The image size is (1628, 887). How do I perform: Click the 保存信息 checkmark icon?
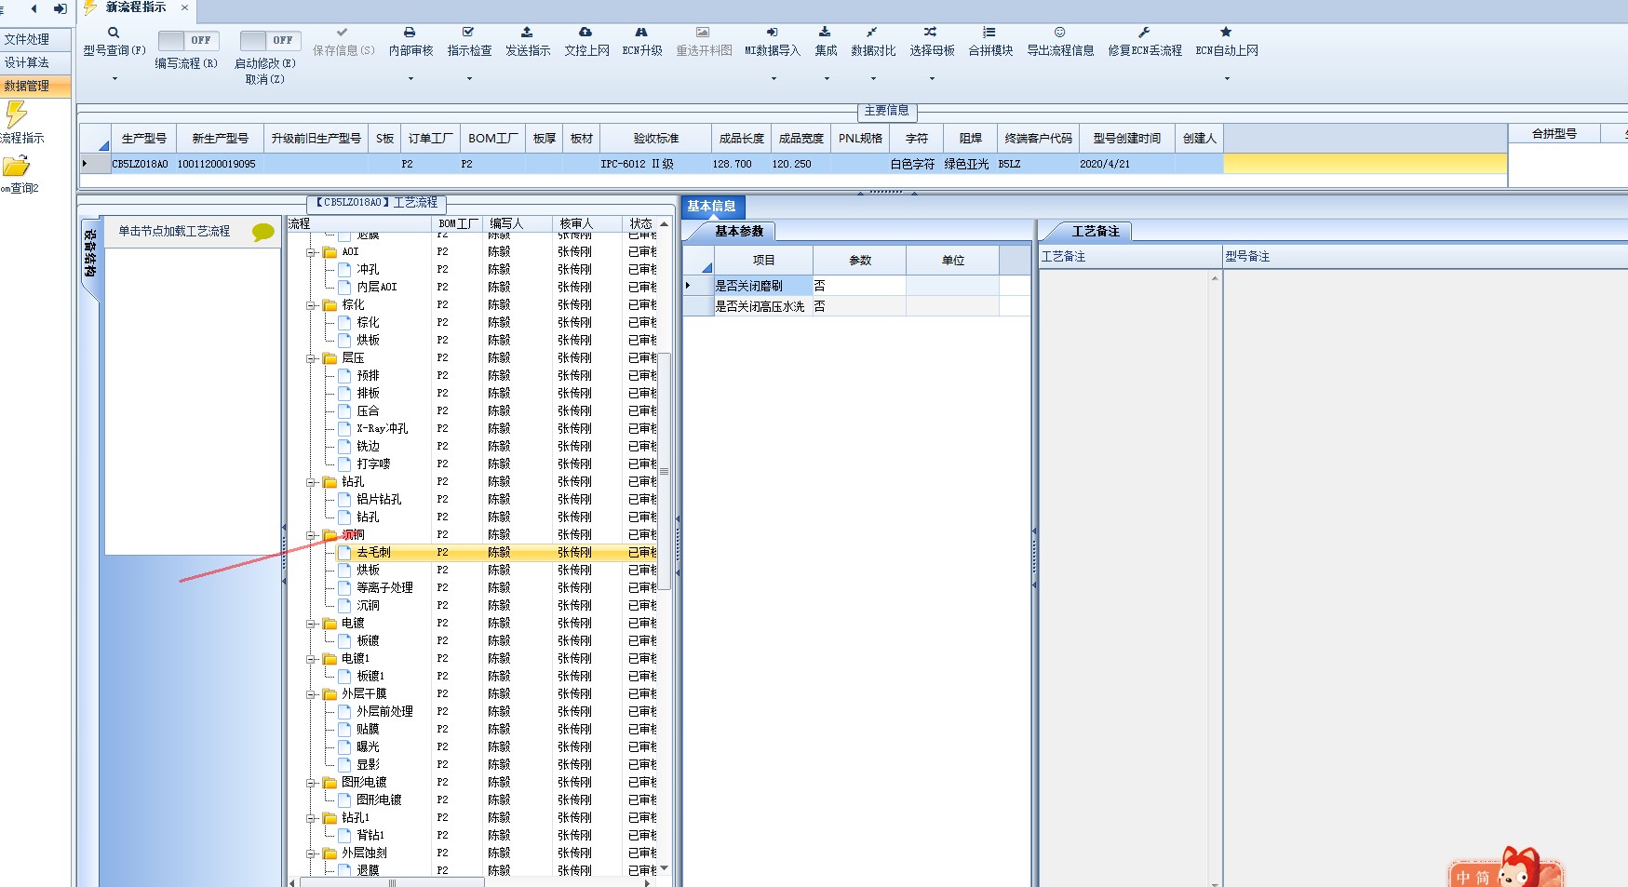coord(343,33)
